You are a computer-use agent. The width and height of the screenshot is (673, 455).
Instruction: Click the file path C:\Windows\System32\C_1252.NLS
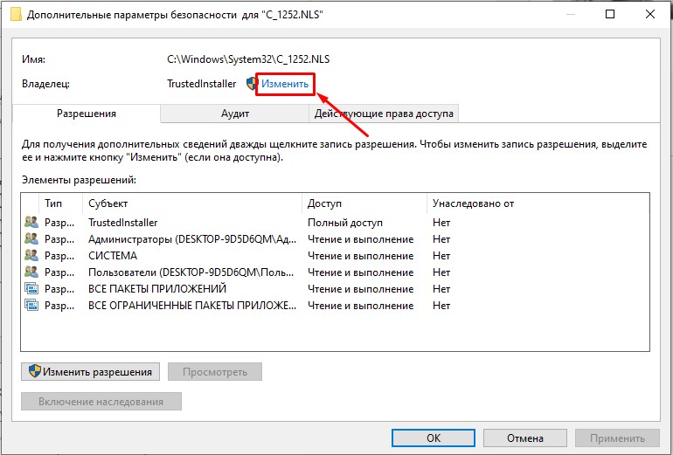click(x=248, y=59)
